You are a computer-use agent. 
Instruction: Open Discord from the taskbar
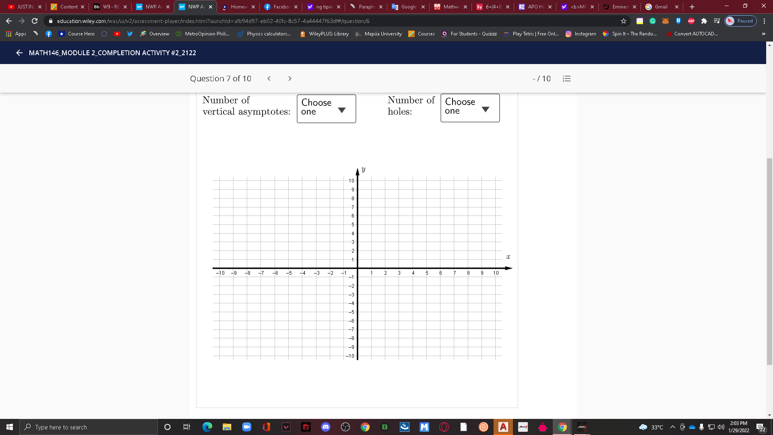325,427
